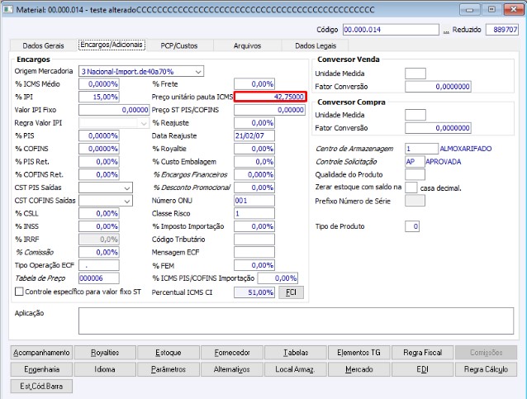Image resolution: width=527 pixels, height=399 pixels.
Task: Open the Dados Legais tab
Action: click(x=316, y=45)
